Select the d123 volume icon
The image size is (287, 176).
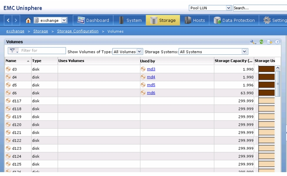click(8, 148)
